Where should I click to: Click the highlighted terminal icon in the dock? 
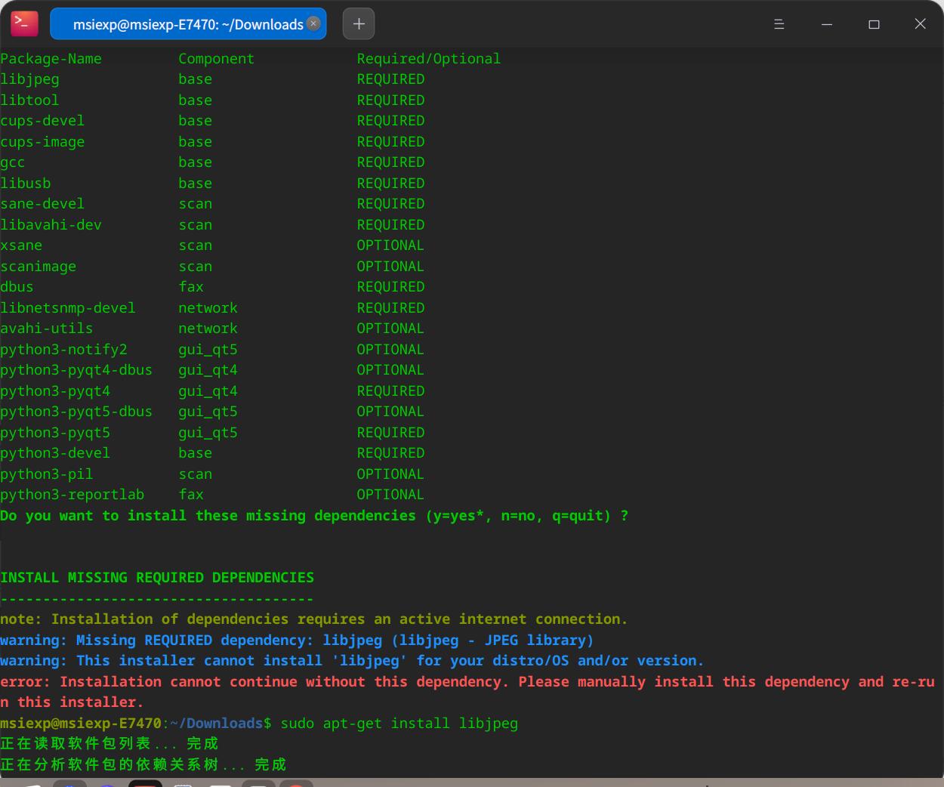pos(145,783)
